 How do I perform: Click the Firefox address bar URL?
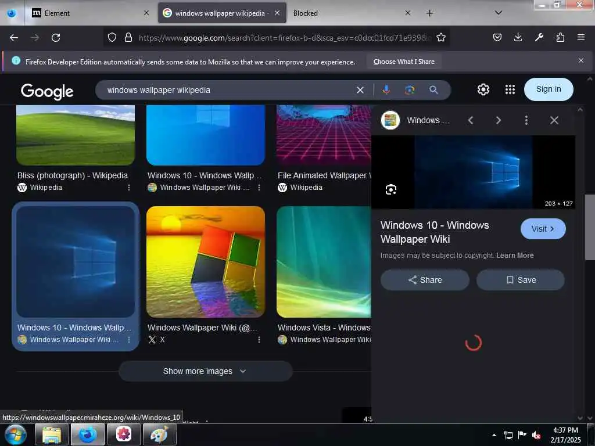[x=285, y=38]
